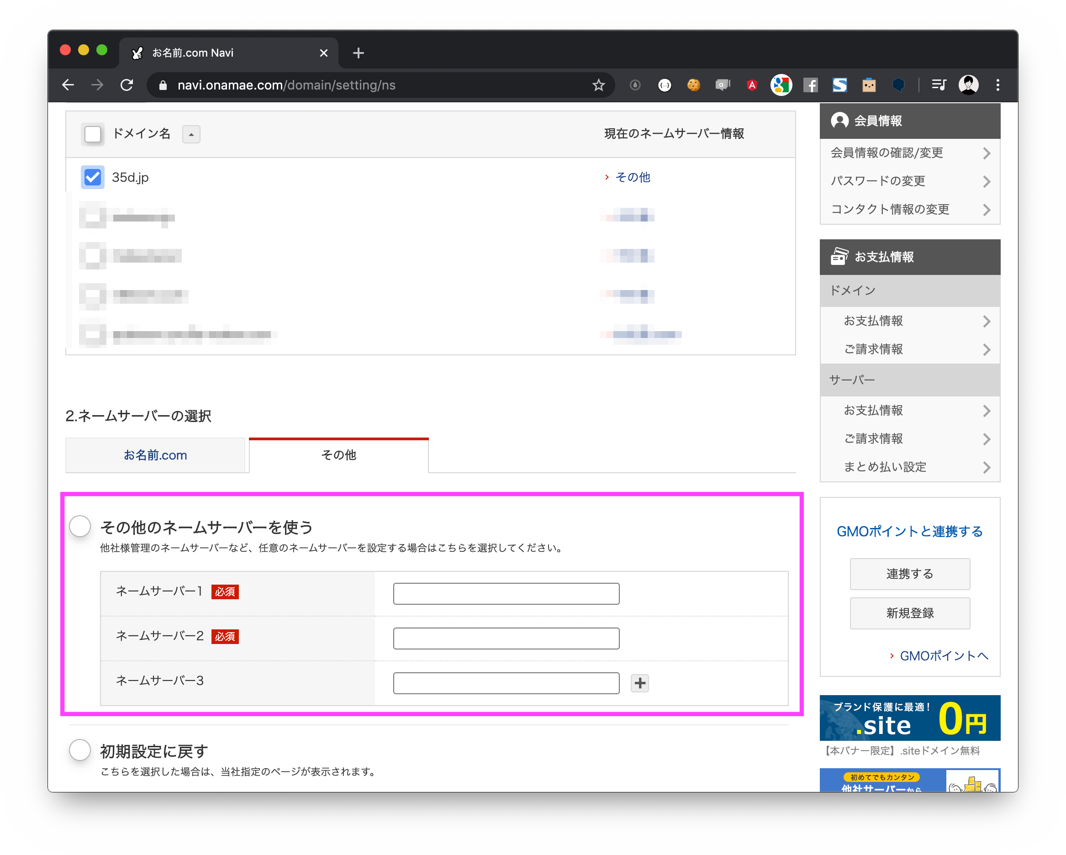Open the Chrome profile avatar
This screenshot has height=855, width=1066.
(x=968, y=85)
